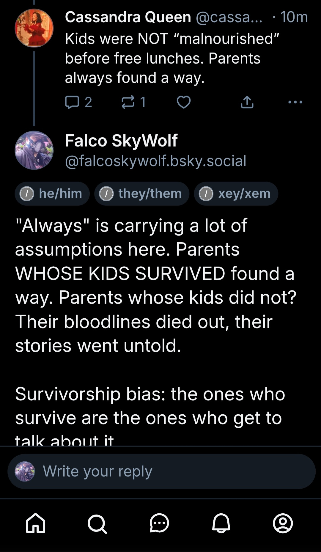Open Chat messages in bottom bar
The height and width of the screenshot is (552, 321).
click(159, 523)
